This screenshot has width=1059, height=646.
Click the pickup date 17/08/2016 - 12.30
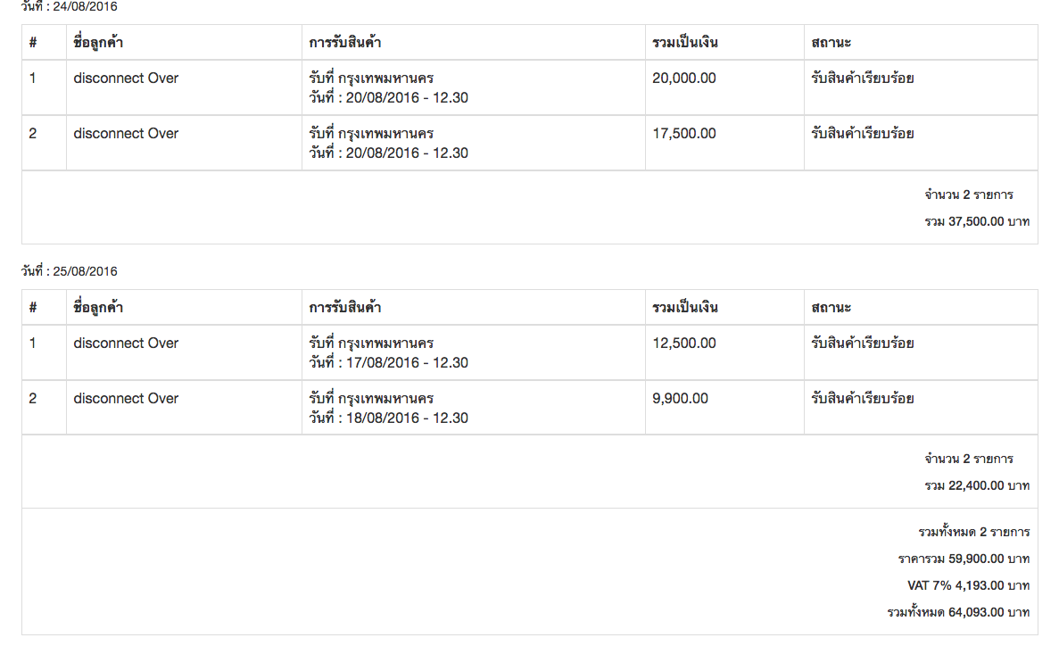pyautogui.click(x=389, y=363)
